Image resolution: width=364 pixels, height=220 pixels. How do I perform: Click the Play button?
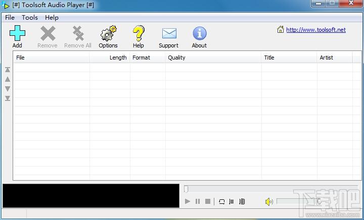pos(188,201)
